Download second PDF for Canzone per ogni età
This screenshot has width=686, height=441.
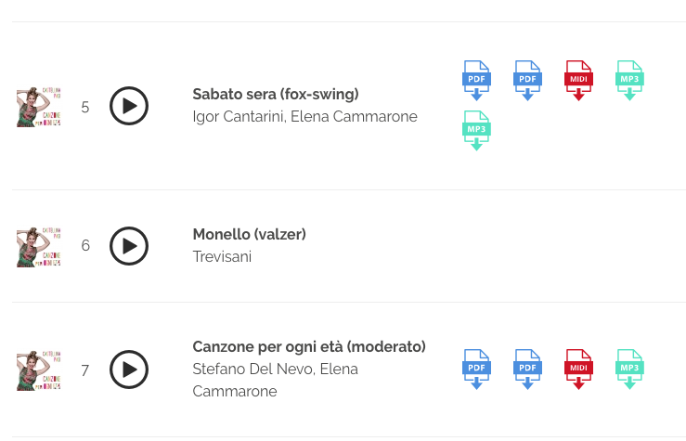coord(527,370)
